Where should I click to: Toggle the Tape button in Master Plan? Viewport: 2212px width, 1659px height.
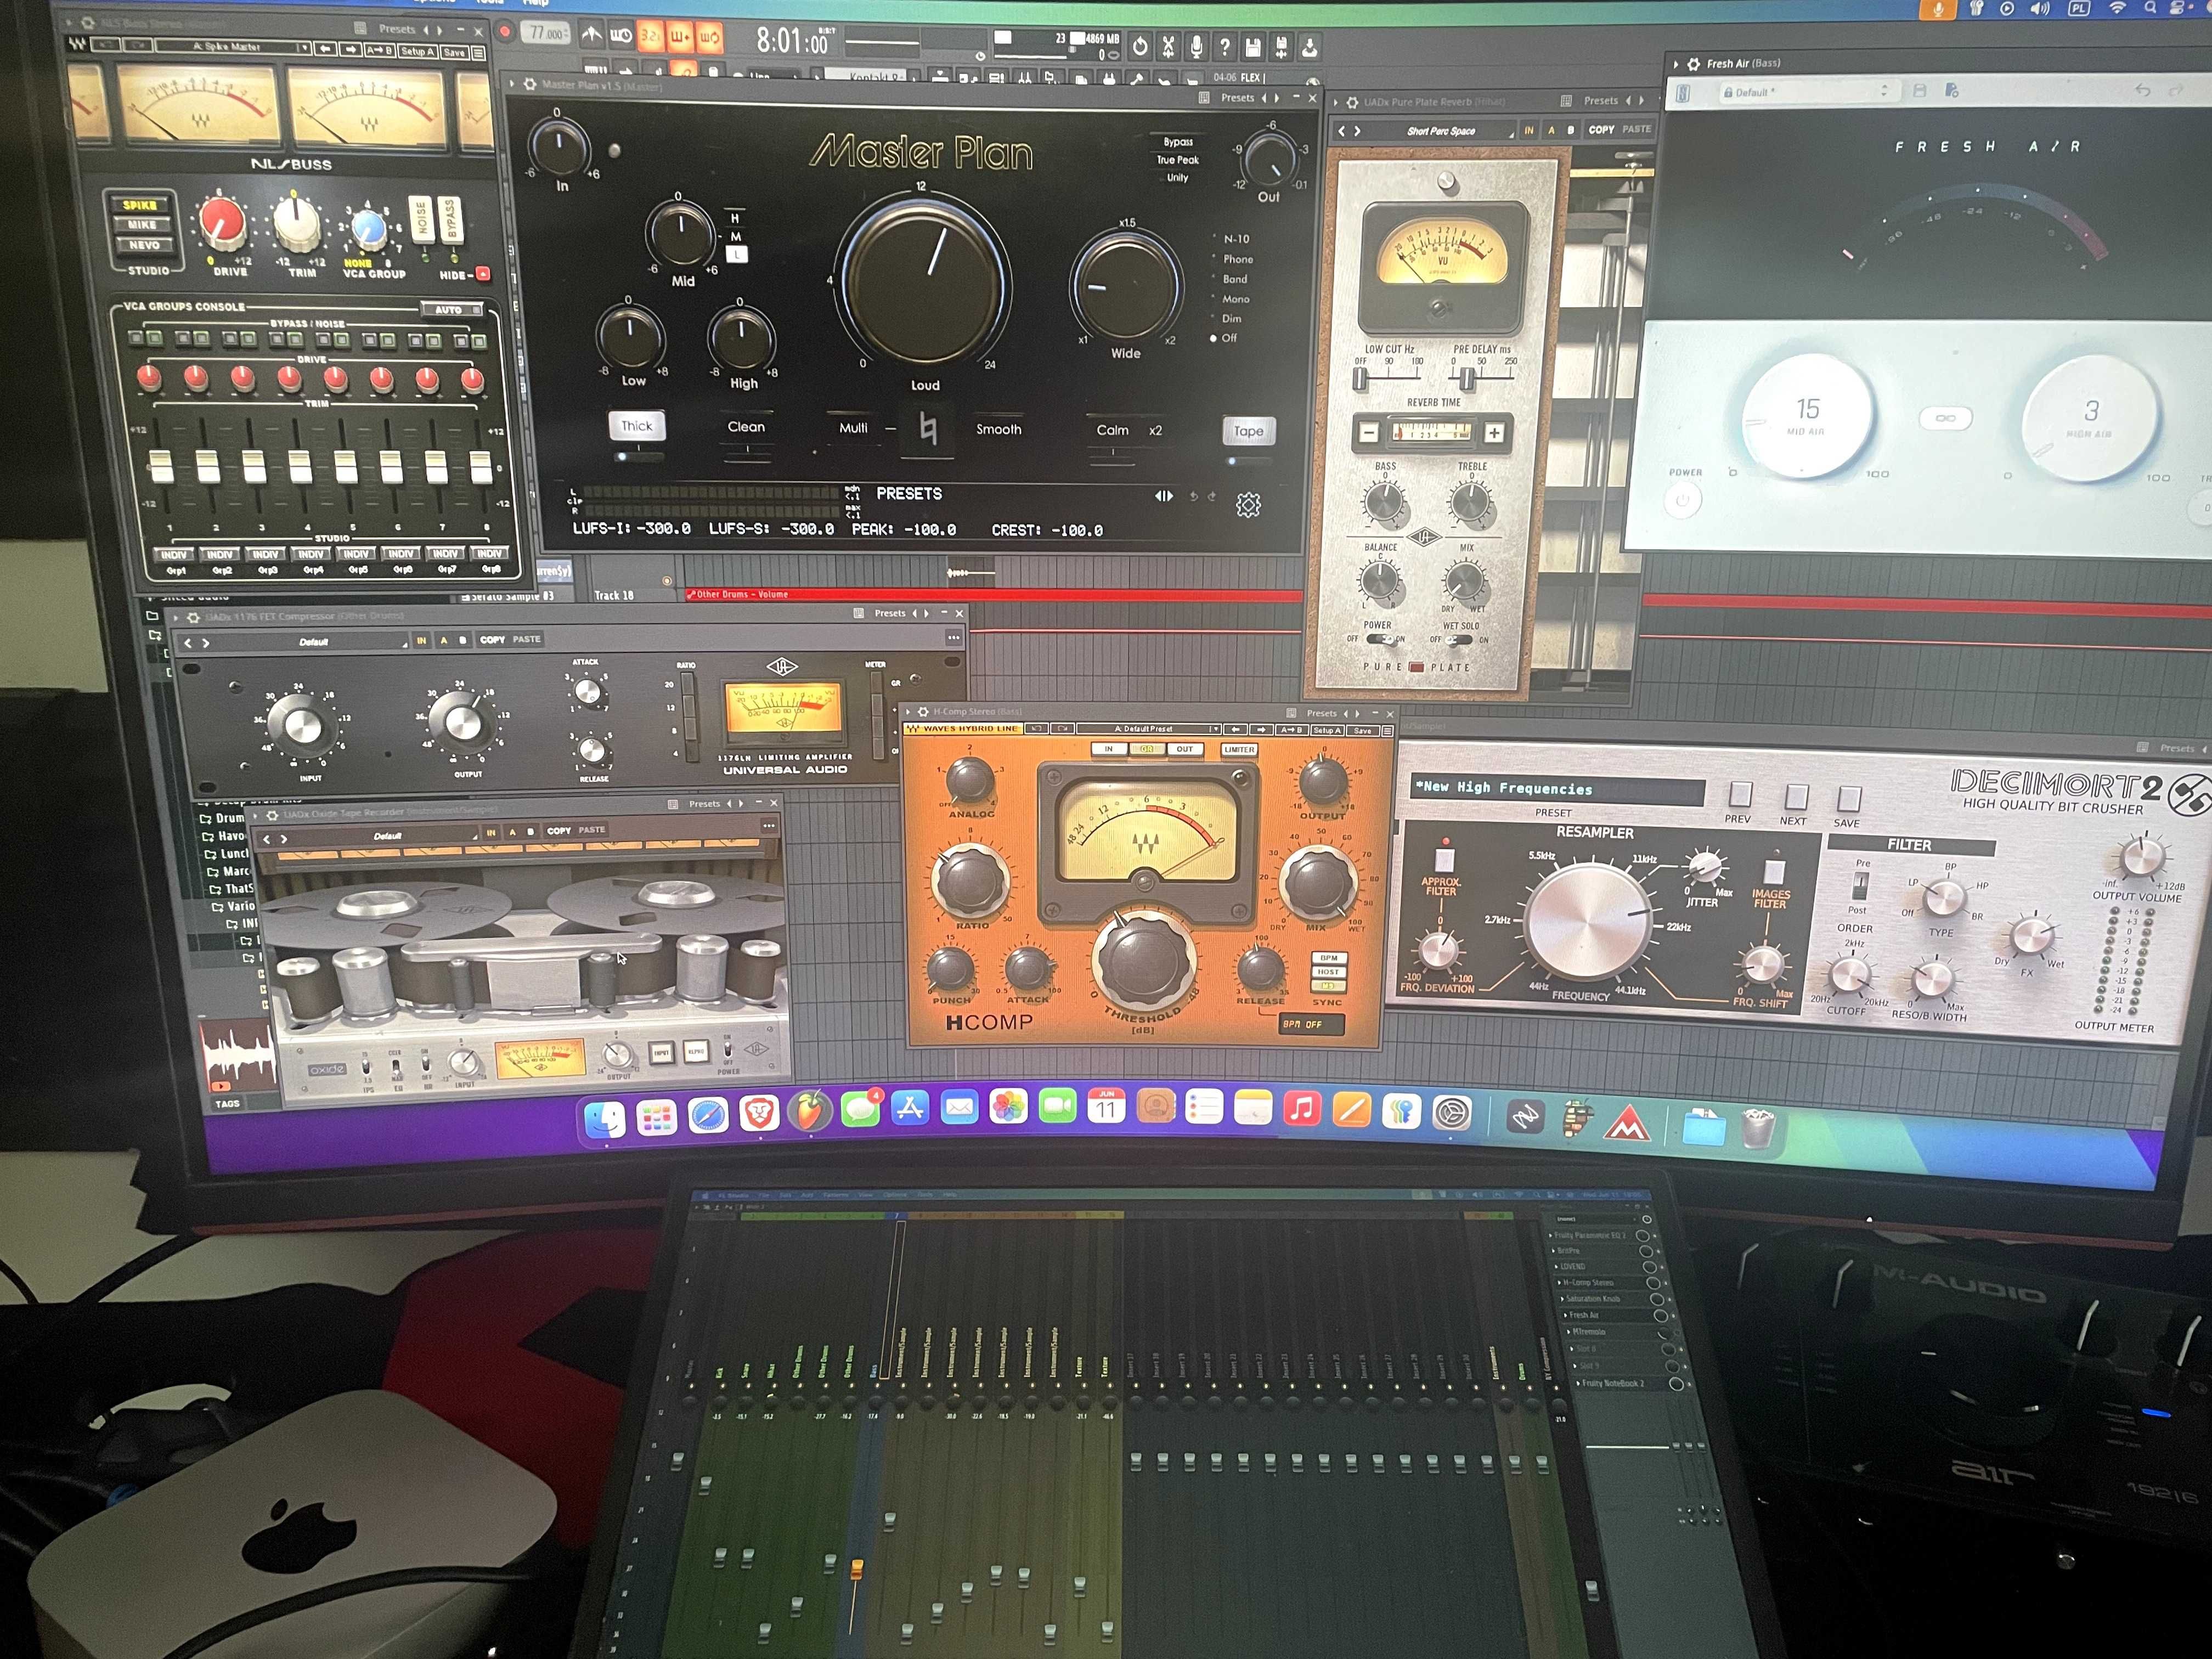[1248, 431]
